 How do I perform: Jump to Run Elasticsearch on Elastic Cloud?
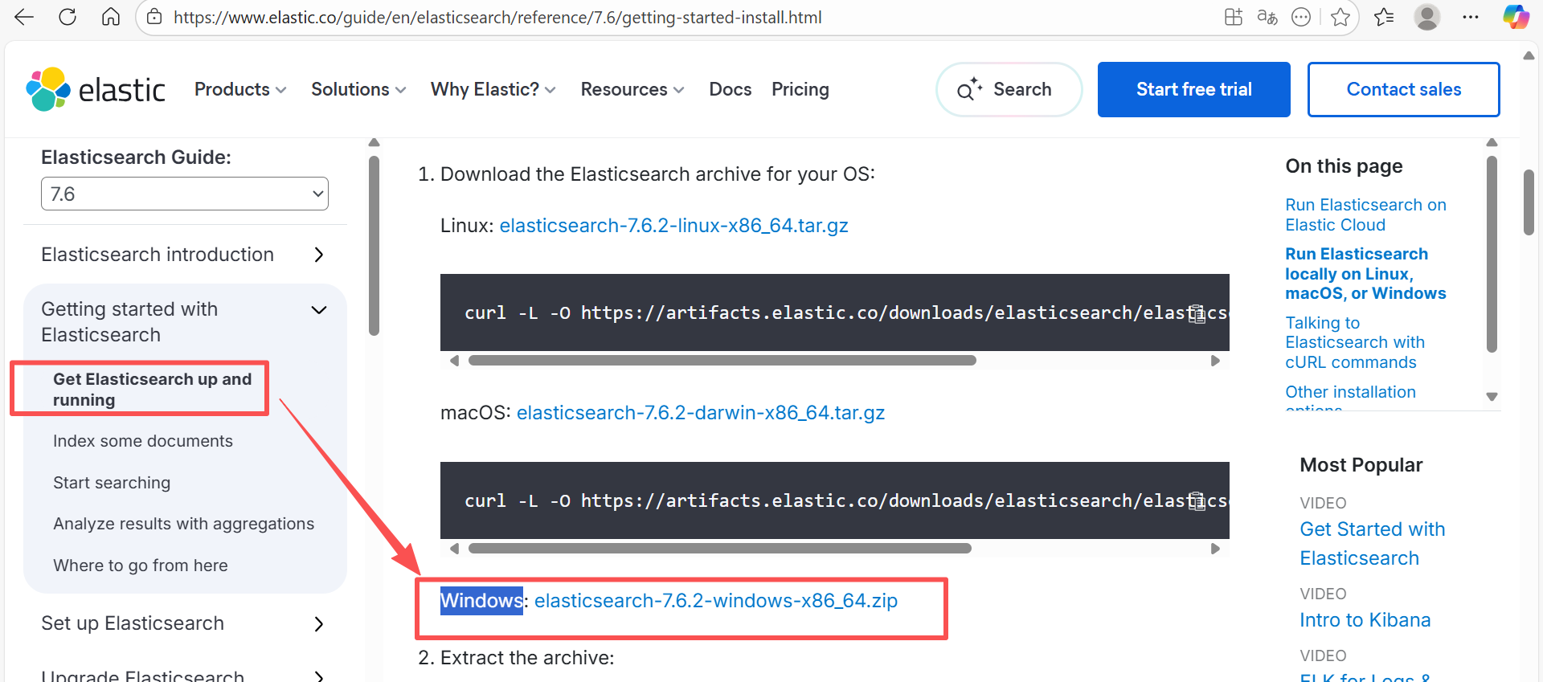pyautogui.click(x=1365, y=215)
